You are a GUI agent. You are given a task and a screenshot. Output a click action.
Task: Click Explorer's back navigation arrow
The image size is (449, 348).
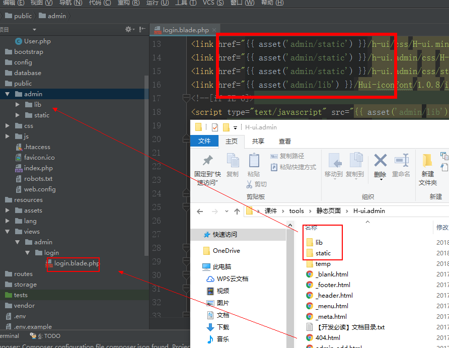[x=200, y=211]
